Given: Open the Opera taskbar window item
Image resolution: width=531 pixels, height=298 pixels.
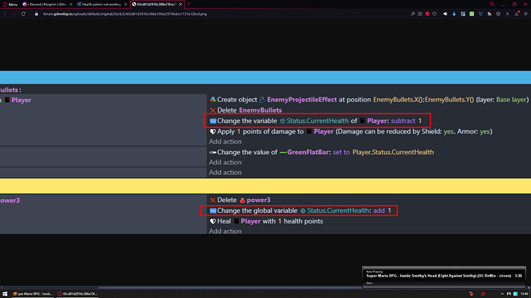Looking at the screenshot, I should [x=77, y=294].
